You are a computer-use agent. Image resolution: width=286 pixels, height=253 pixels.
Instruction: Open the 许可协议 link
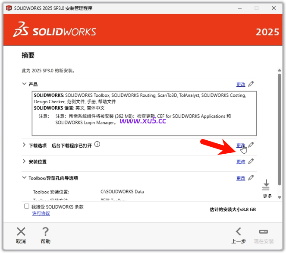(x=41, y=213)
